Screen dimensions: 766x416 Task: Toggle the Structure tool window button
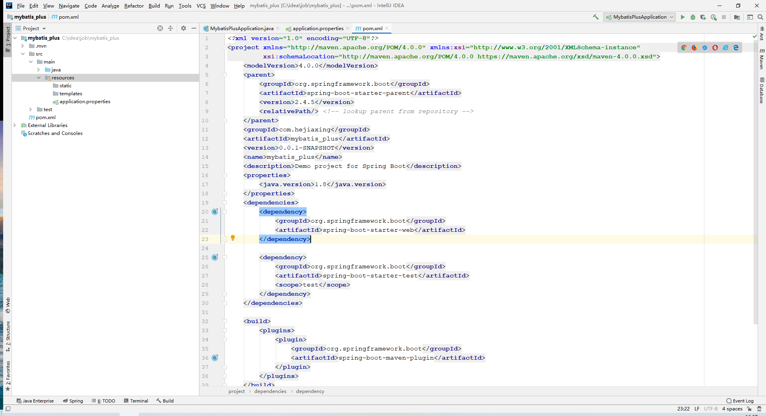click(x=8, y=337)
